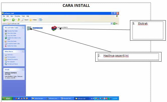Open the Help menu
Image resolution: width=167 pixels, height=102 pixels.
28,16
